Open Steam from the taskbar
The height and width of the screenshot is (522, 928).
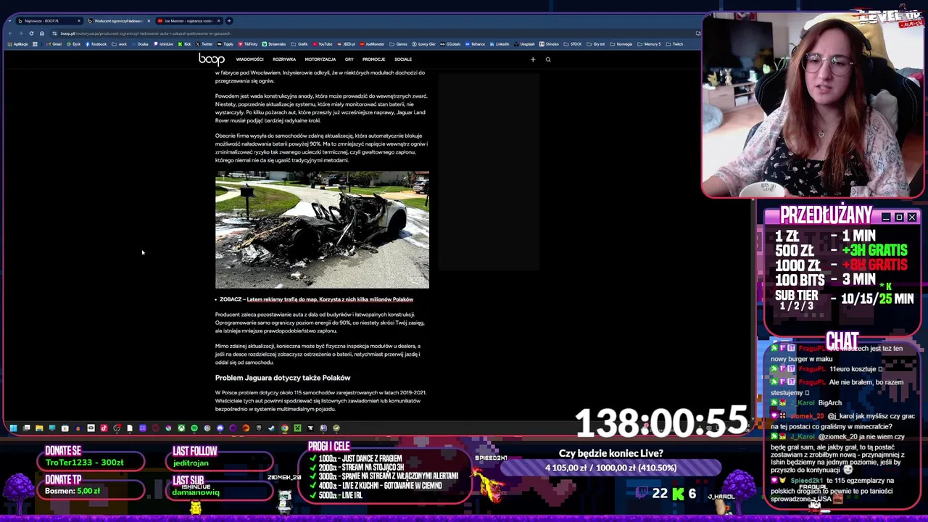tap(271, 428)
